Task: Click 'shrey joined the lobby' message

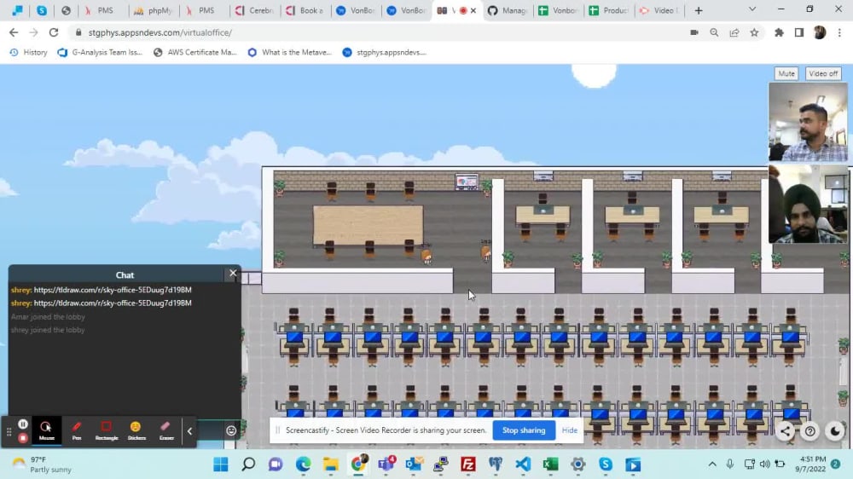Action: pos(48,330)
